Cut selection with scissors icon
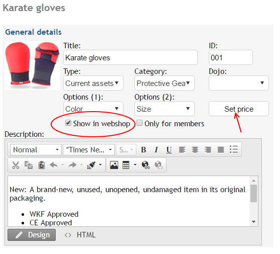Viewport: 280px width, 254px height. coord(16,165)
